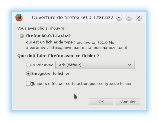Click the 'Ouverture de firefox-60.0.1.tar.bz2' title text
The height and width of the screenshot is (122, 158).
72,17
